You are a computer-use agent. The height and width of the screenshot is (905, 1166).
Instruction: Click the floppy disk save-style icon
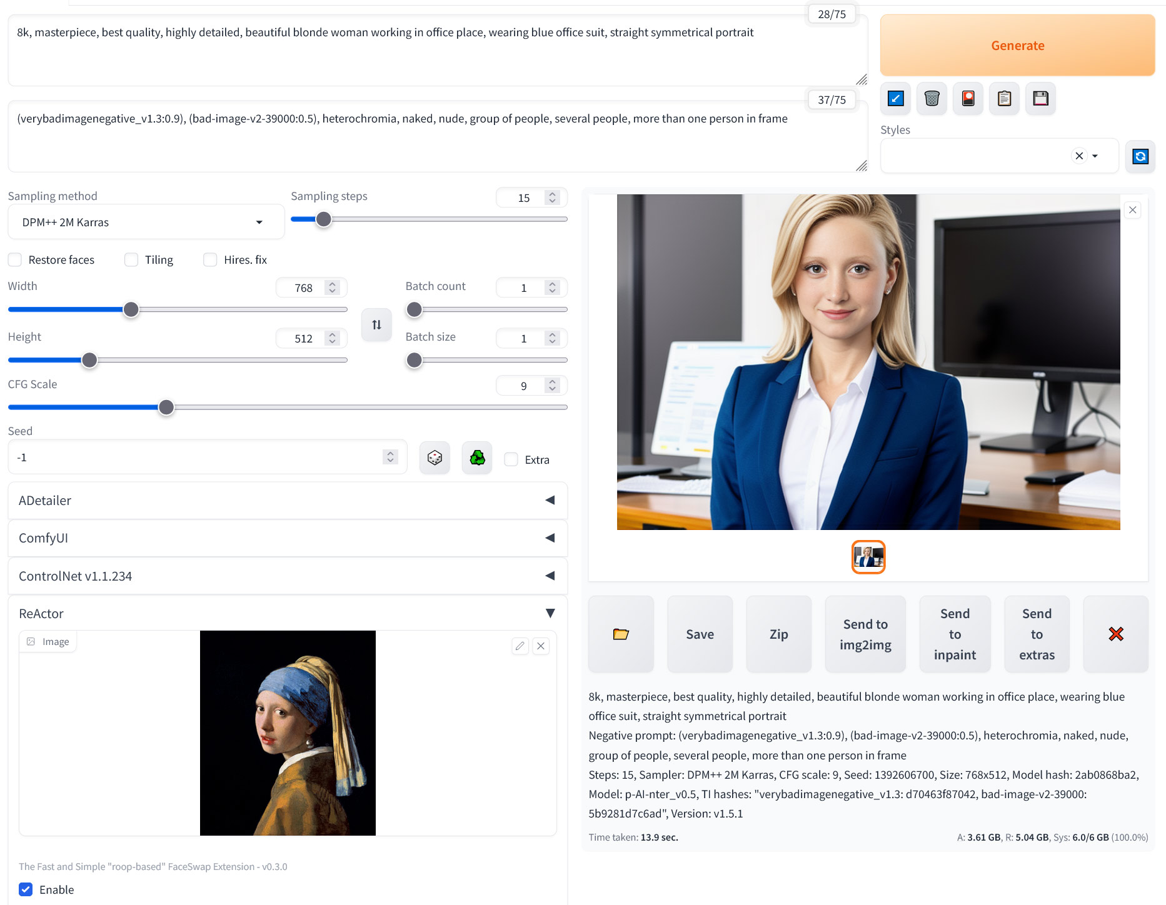(1040, 99)
